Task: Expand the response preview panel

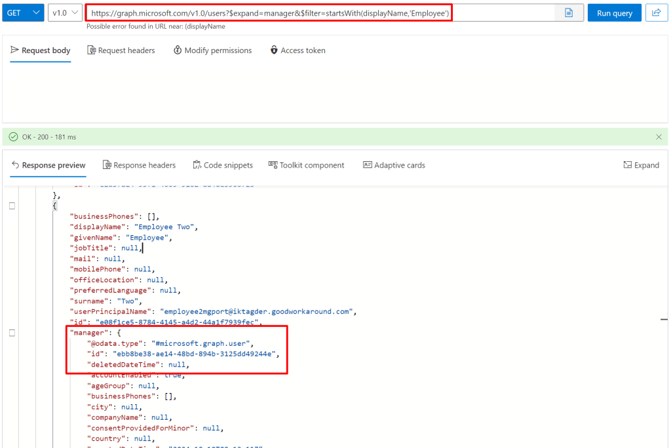Action: (641, 165)
